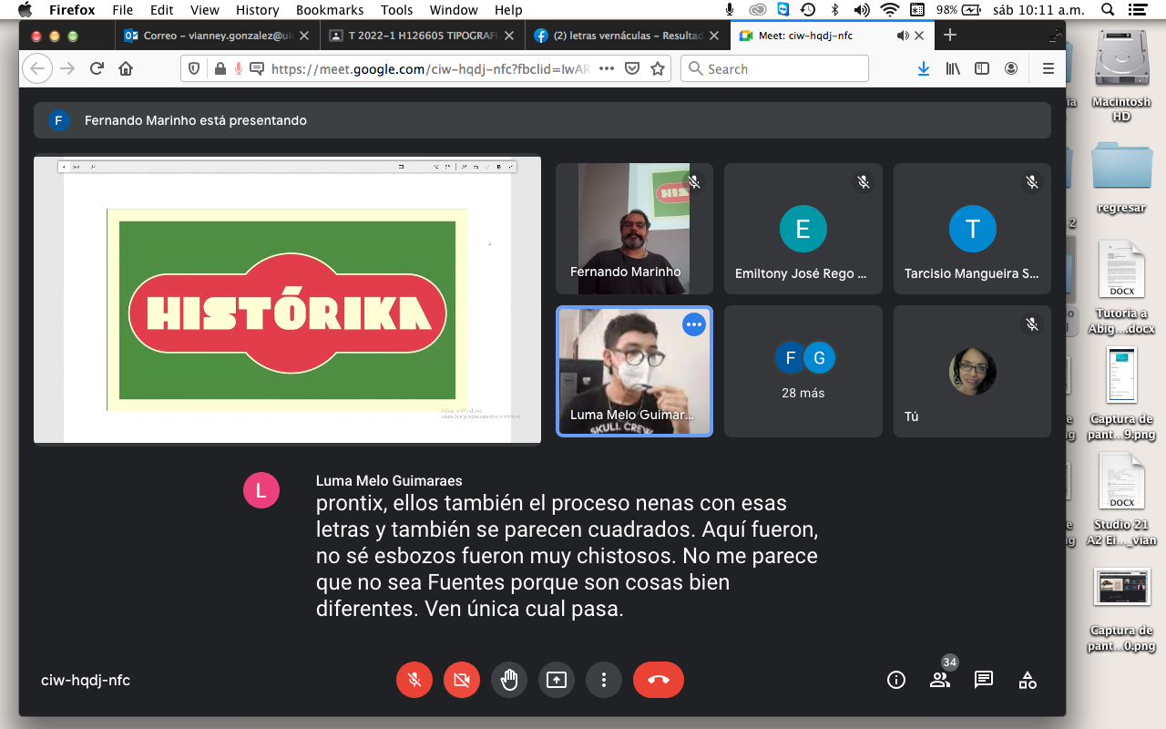Click the tracking protection shield icon
Viewport: 1166px width, 729px height.
tap(194, 68)
